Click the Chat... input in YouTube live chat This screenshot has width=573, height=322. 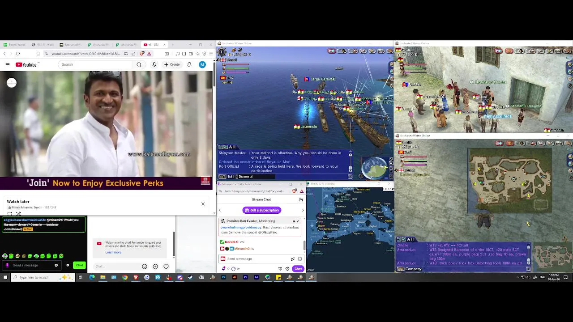[116, 267]
